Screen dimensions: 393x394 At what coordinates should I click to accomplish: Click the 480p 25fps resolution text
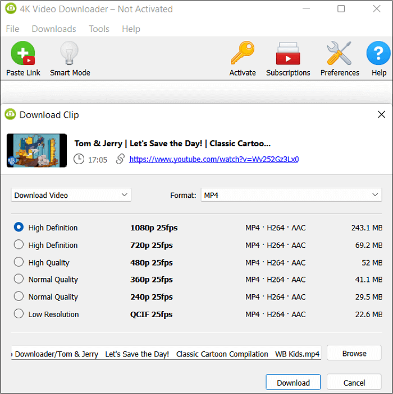(152, 263)
